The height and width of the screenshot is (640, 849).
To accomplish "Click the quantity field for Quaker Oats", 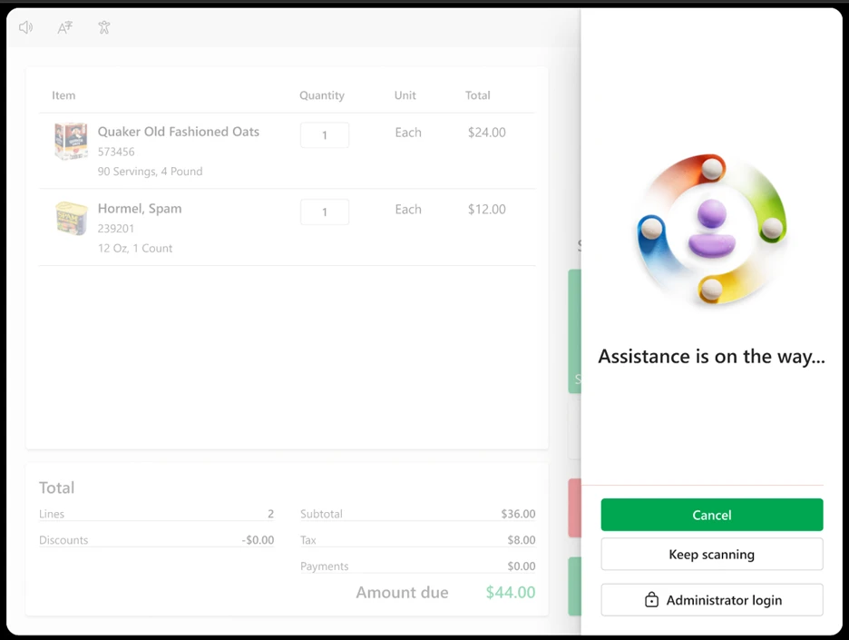I will (324, 135).
